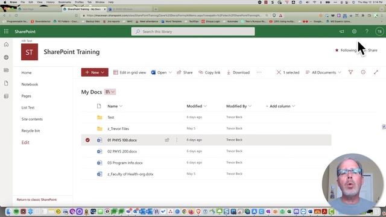The height and width of the screenshot is (217, 386).
Task: Open the SharePoint app launcher grid
Action: (x=6, y=31)
